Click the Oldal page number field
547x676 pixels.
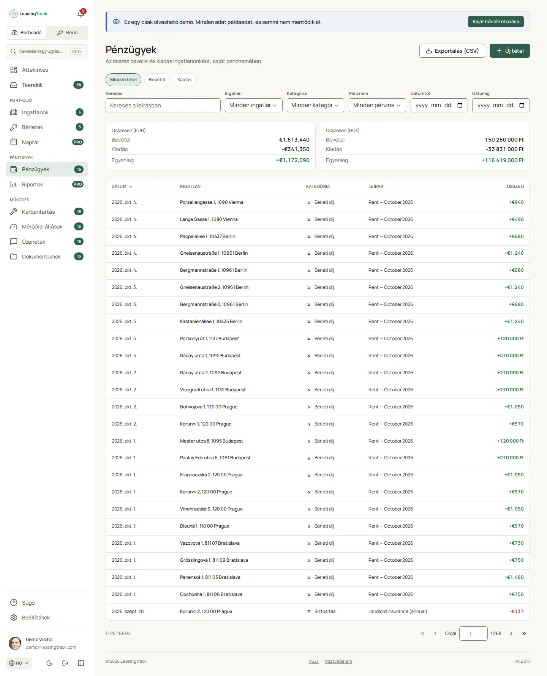pyautogui.click(x=473, y=633)
